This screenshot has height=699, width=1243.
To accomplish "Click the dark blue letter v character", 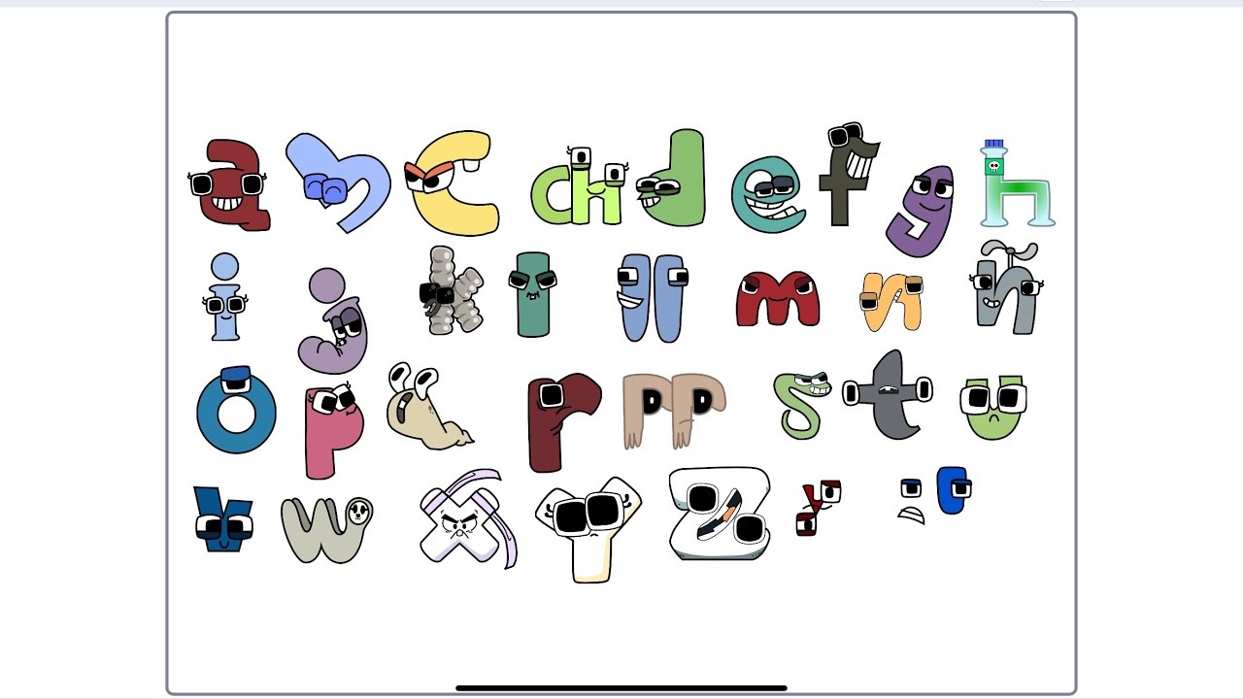I will click(x=223, y=519).
